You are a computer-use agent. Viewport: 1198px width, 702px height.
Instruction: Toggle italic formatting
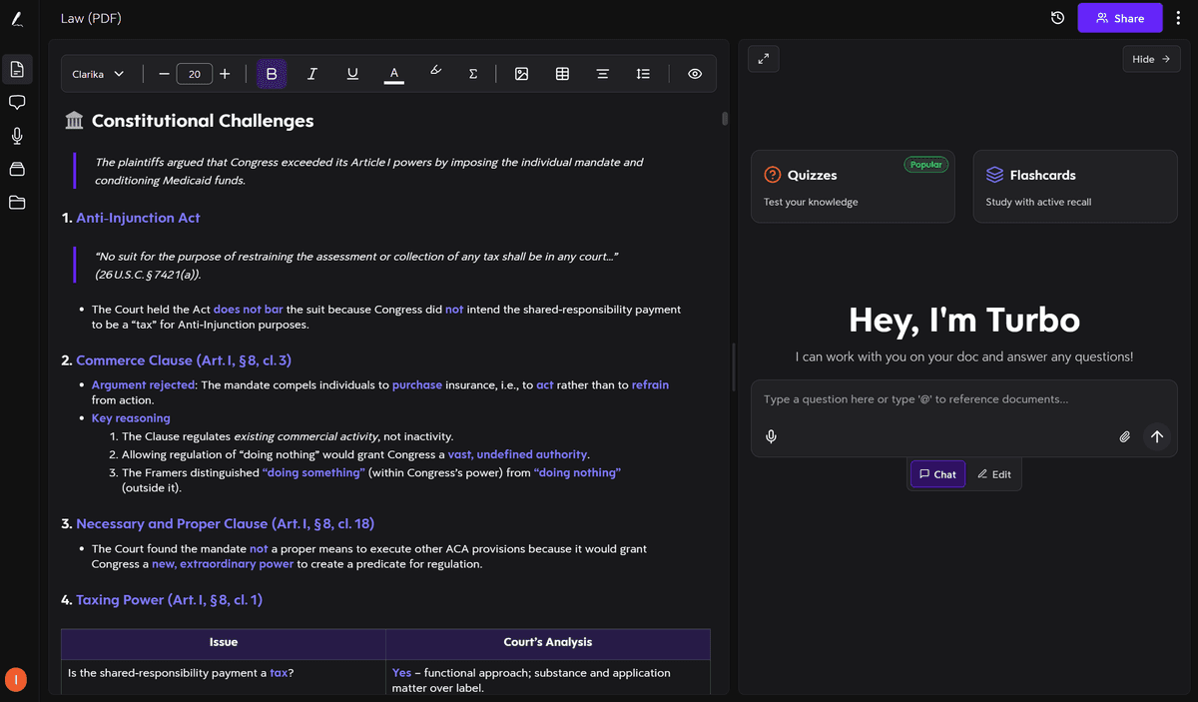(311, 74)
